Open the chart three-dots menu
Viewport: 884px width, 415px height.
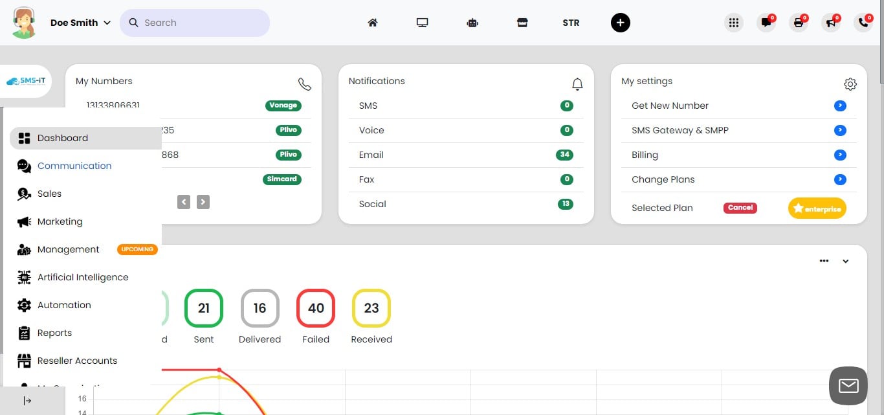[x=824, y=261]
